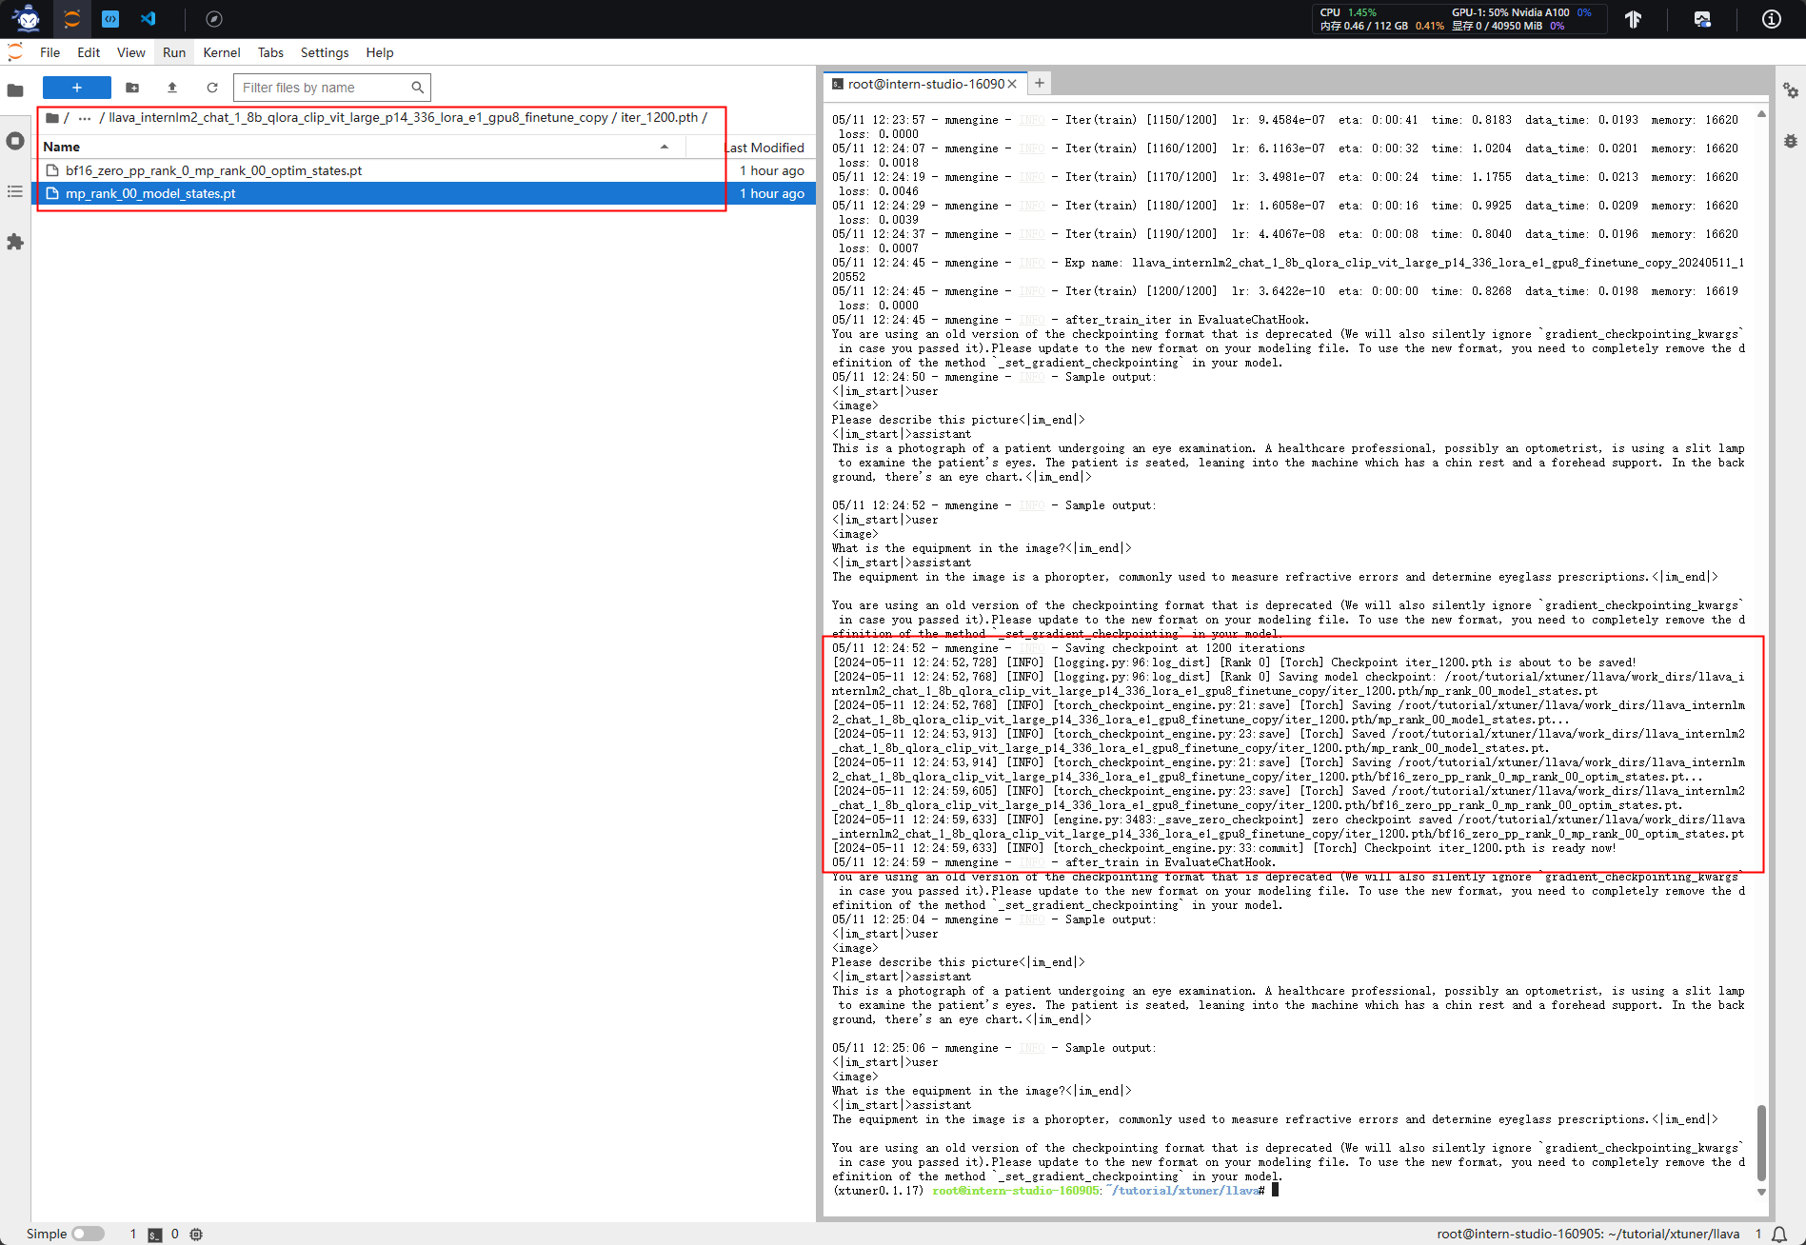Refresh the file browser listing
Viewport: 1806px width, 1245px height.
212,88
